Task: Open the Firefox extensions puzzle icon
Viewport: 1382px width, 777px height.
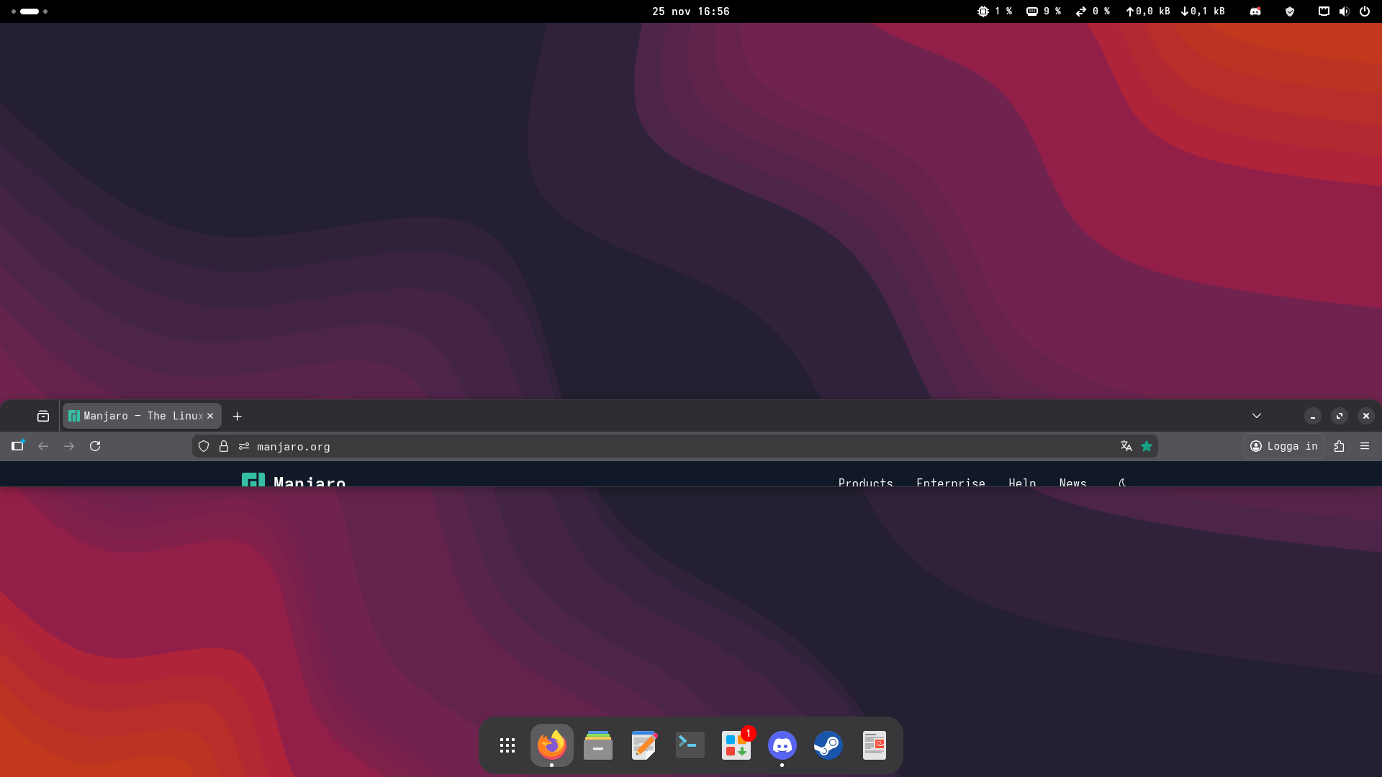Action: coord(1339,446)
